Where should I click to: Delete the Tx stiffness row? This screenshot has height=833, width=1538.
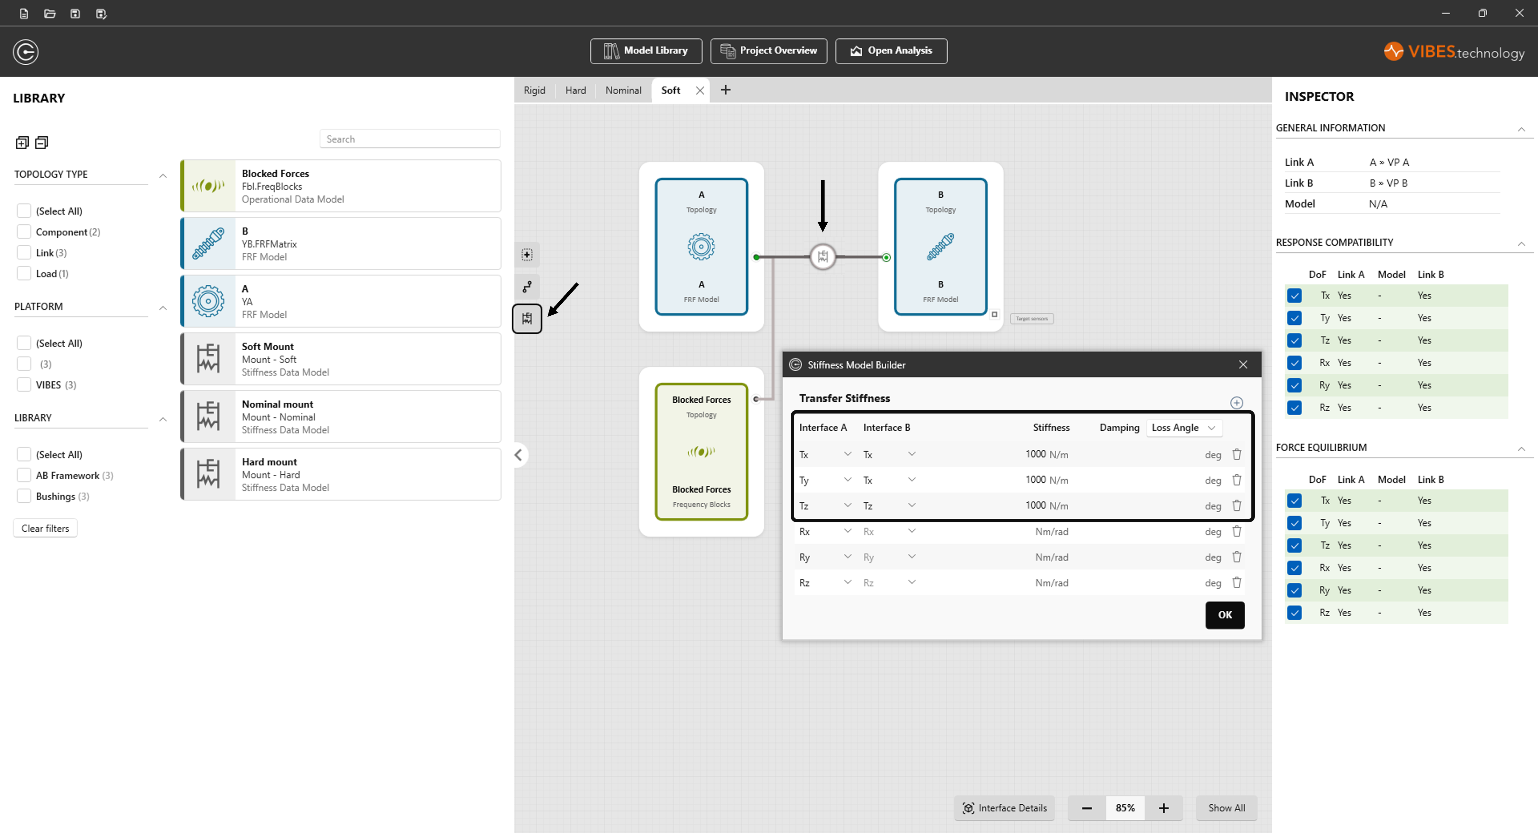click(1236, 454)
